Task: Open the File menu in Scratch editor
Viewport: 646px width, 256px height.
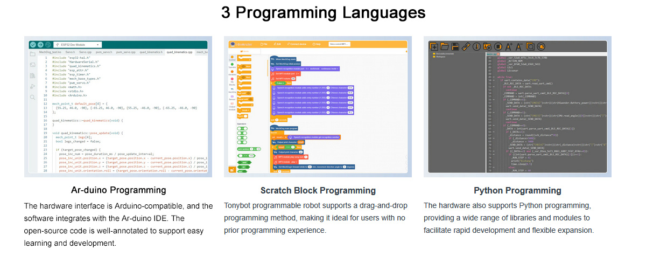Action: [x=264, y=44]
